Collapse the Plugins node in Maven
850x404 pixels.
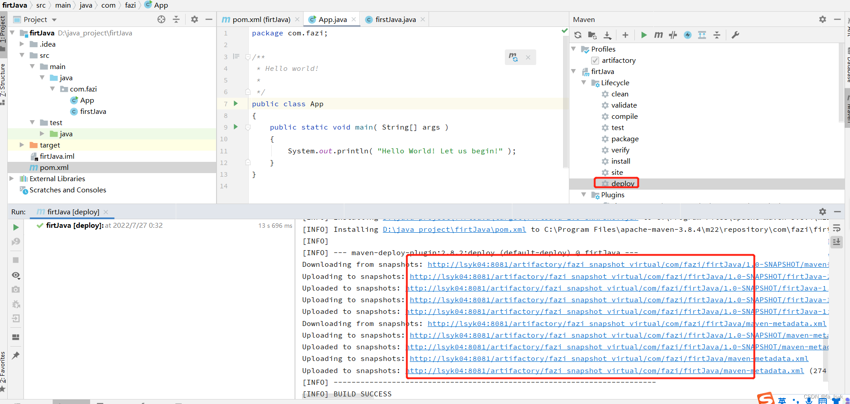pos(584,195)
